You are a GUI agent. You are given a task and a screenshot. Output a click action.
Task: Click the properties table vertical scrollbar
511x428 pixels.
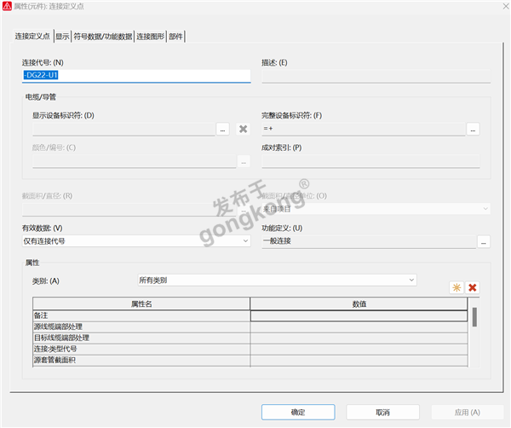(x=474, y=318)
